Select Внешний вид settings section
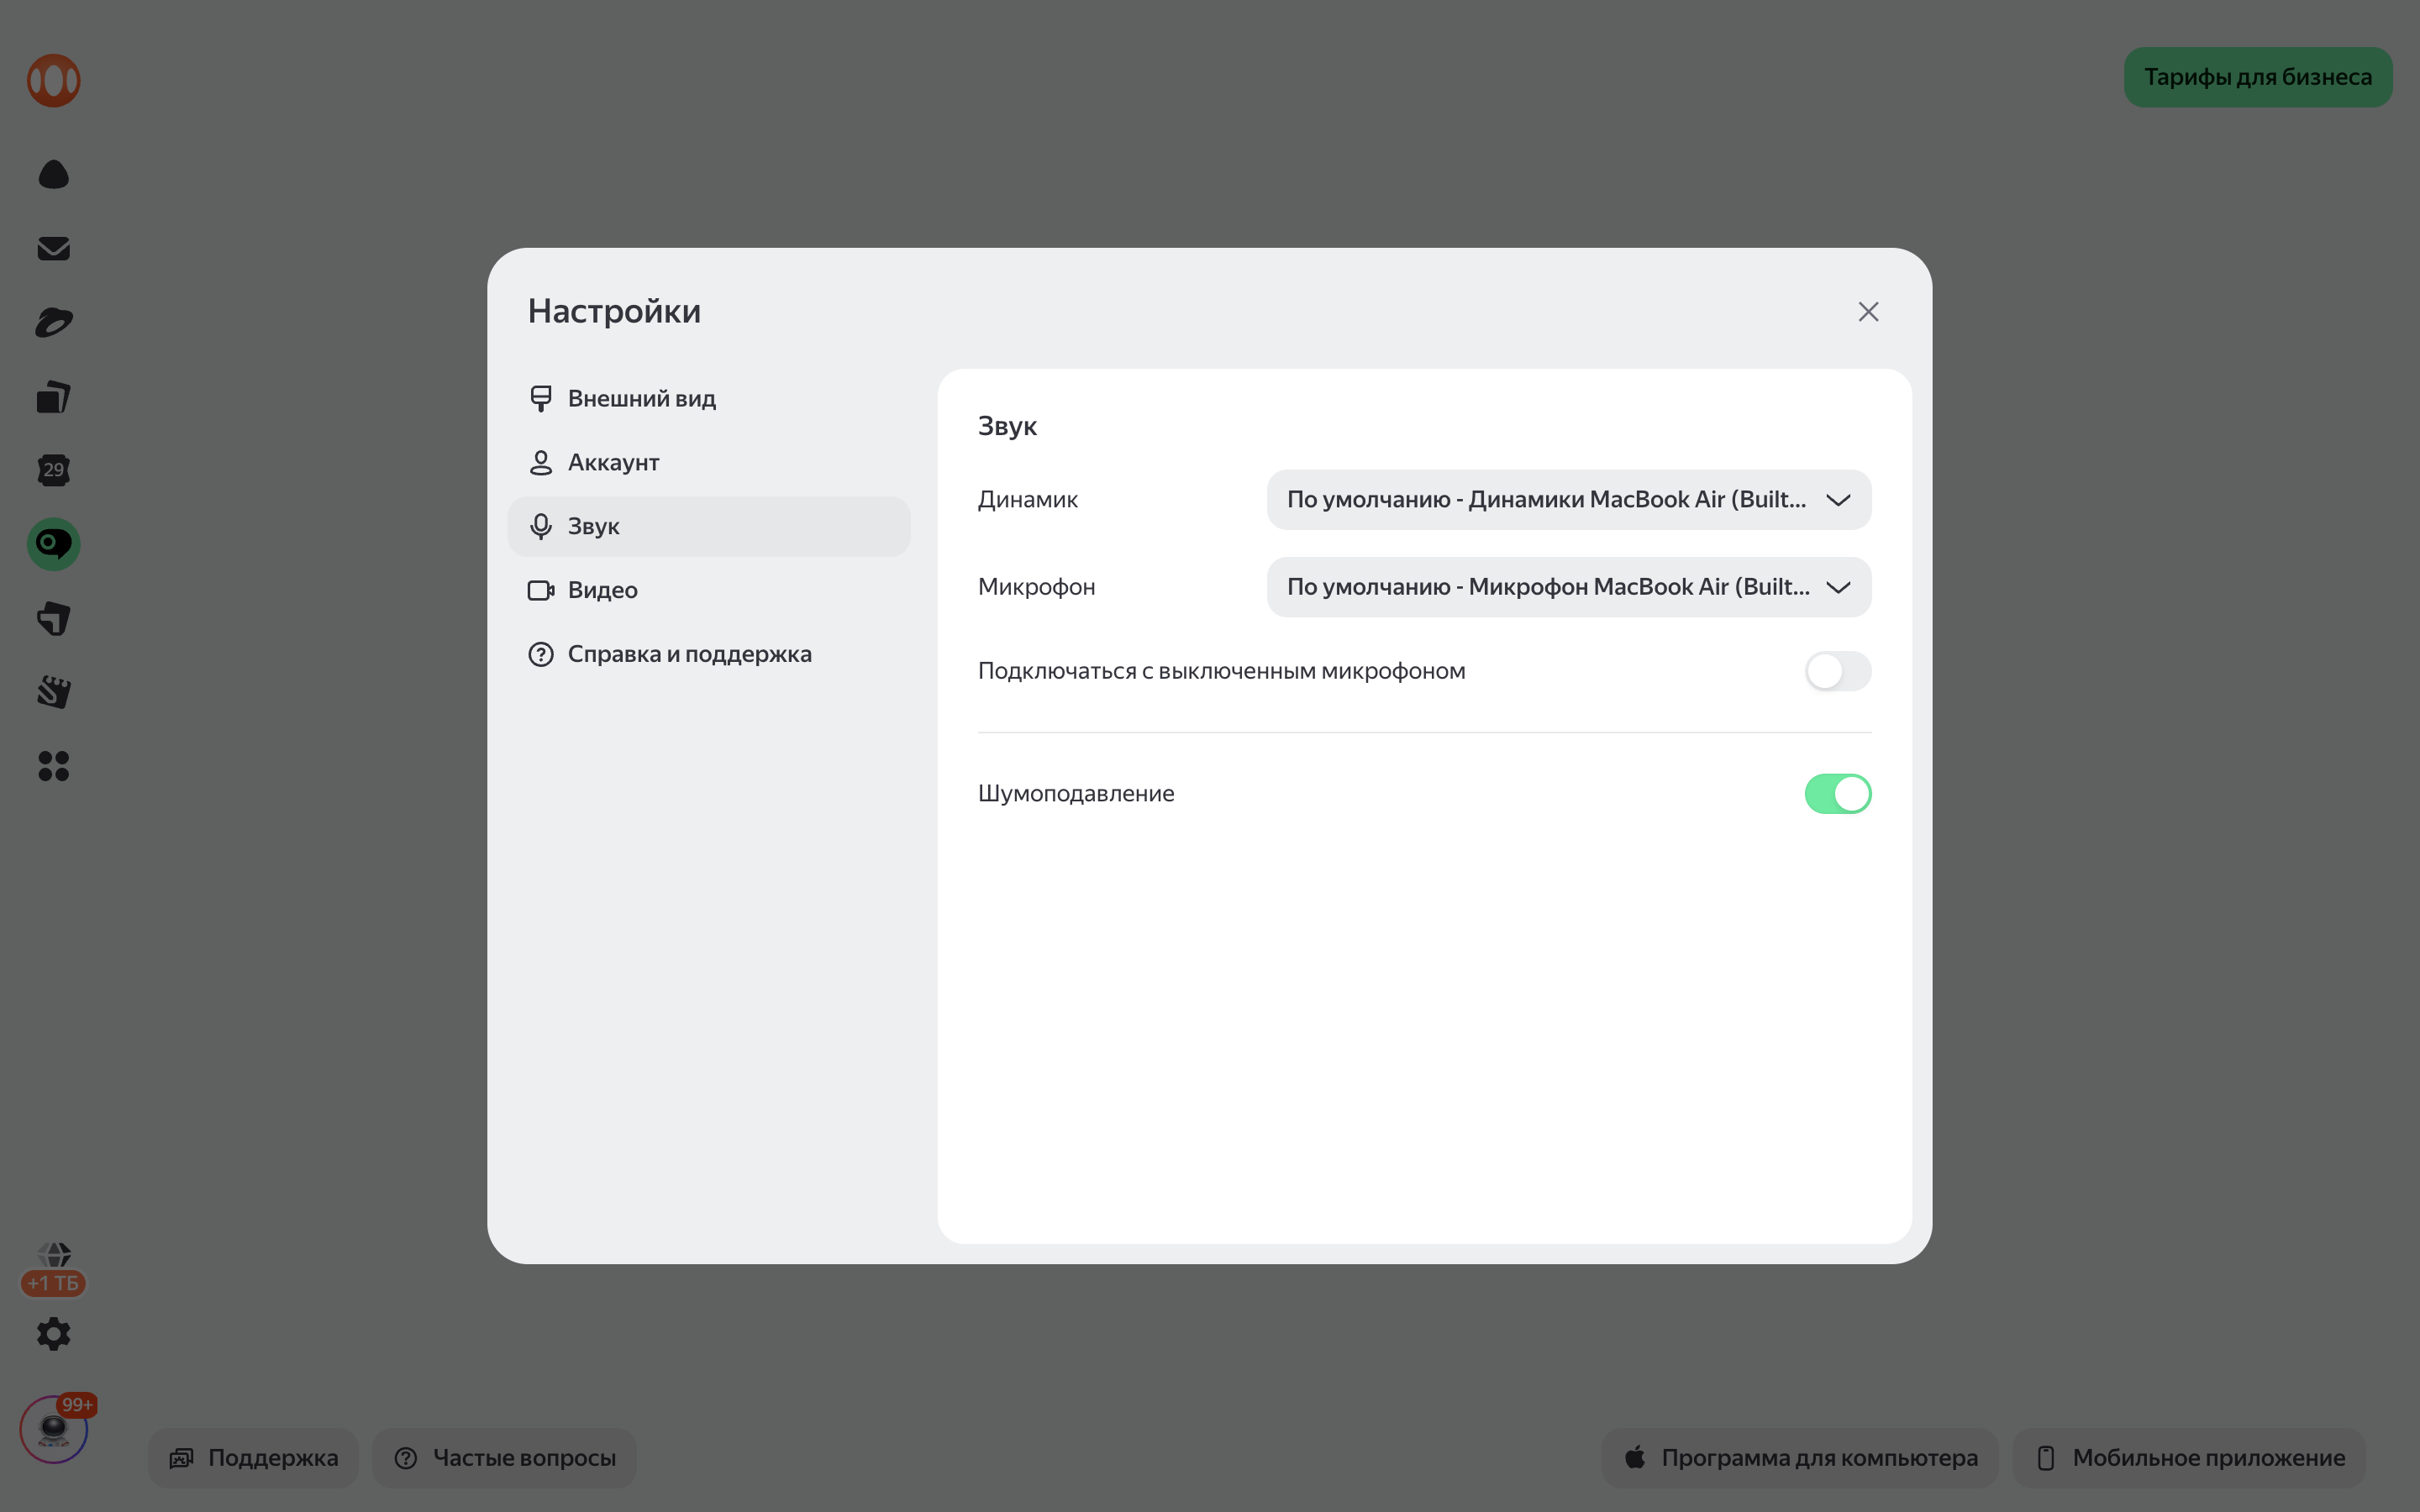The height and width of the screenshot is (1512, 2420). (709, 399)
